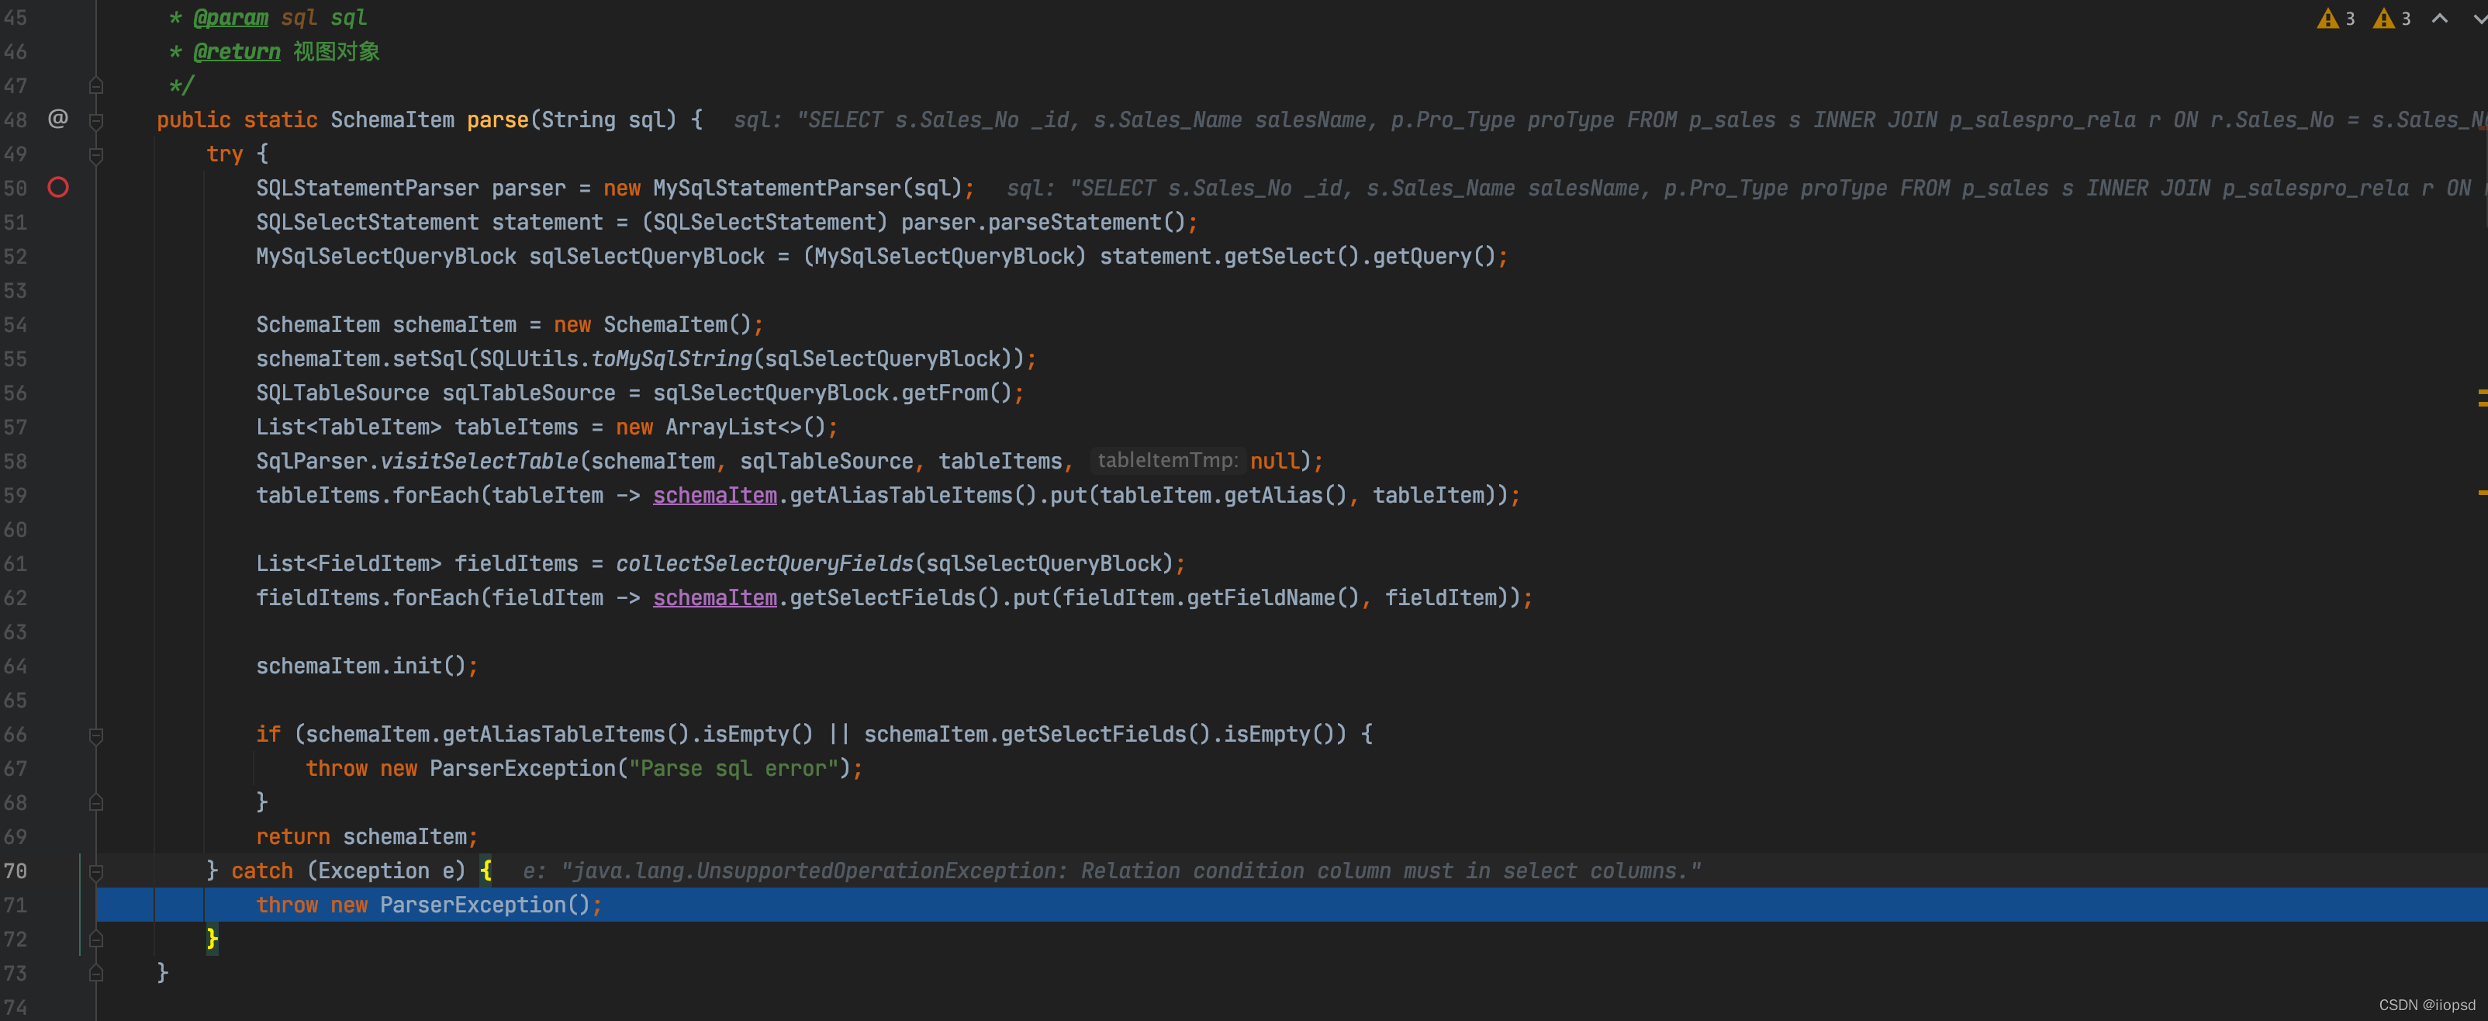Collapse the if block fold on line 66
The width and height of the screenshot is (2488, 1021).
click(x=95, y=735)
